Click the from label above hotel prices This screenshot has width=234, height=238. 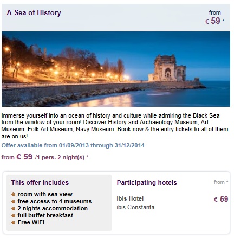[221, 182]
